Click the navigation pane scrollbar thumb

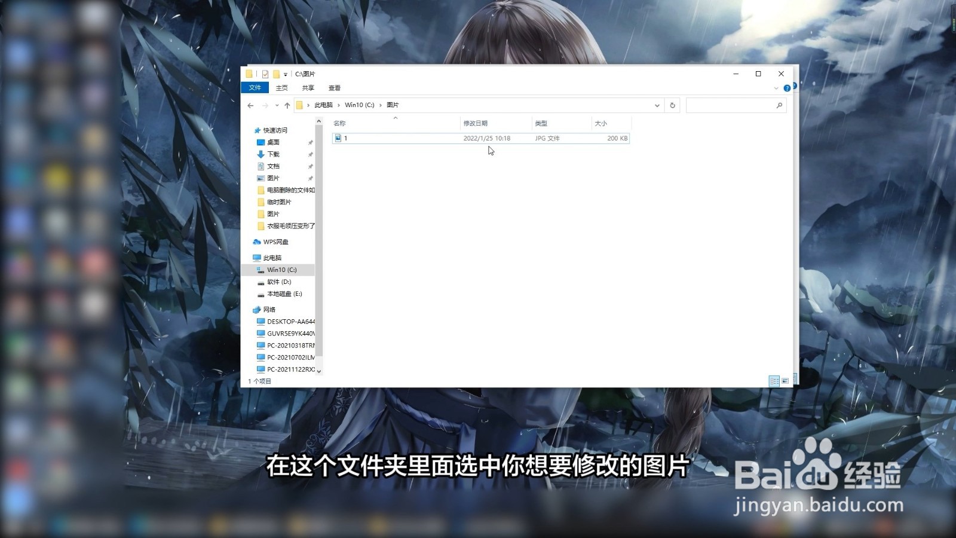pos(319,240)
